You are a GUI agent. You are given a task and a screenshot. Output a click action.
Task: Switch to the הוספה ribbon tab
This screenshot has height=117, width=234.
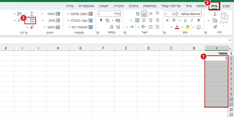click(x=201, y=6)
